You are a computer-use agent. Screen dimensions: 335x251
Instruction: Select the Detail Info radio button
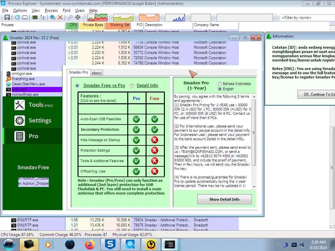pos(132,86)
